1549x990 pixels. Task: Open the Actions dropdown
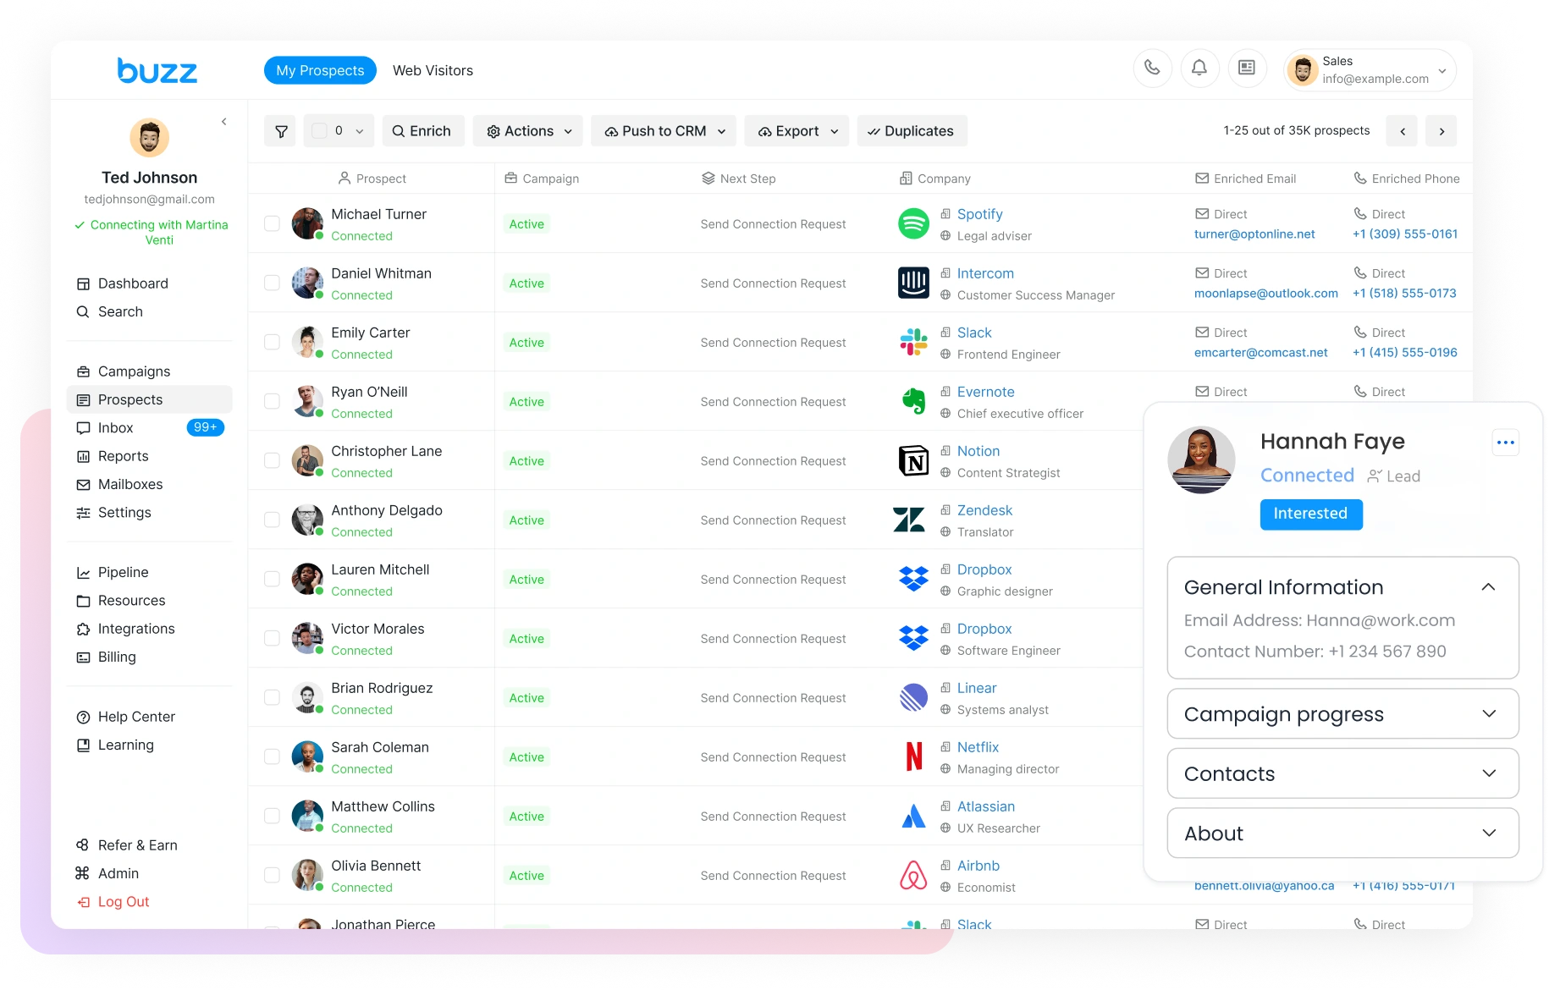528,131
